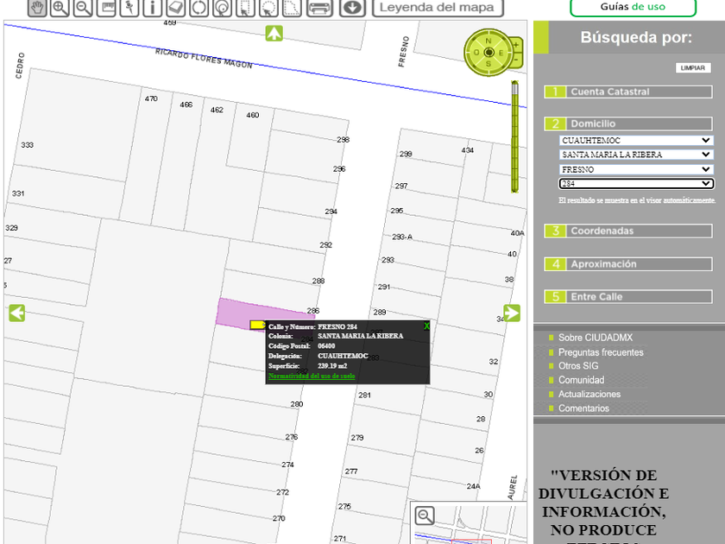Open Normatividad del uso de suelo link
The width and height of the screenshot is (725, 544).
(x=312, y=376)
